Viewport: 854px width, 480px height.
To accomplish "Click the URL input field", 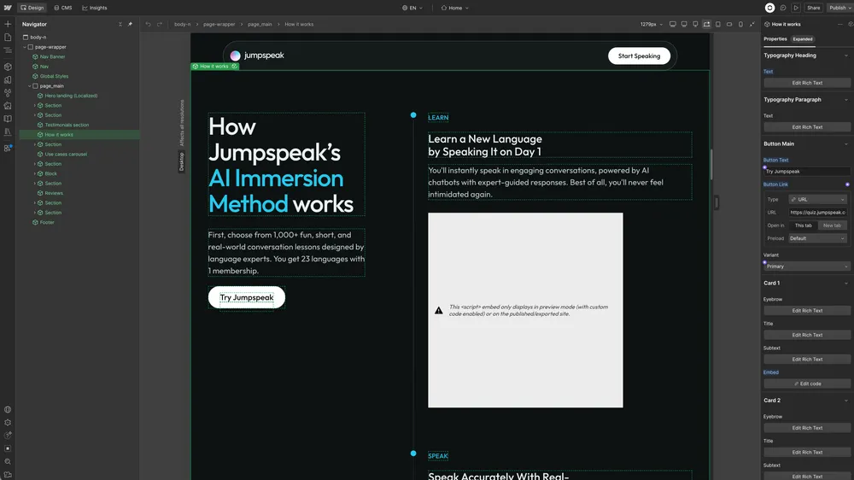I will click(x=817, y=213).
